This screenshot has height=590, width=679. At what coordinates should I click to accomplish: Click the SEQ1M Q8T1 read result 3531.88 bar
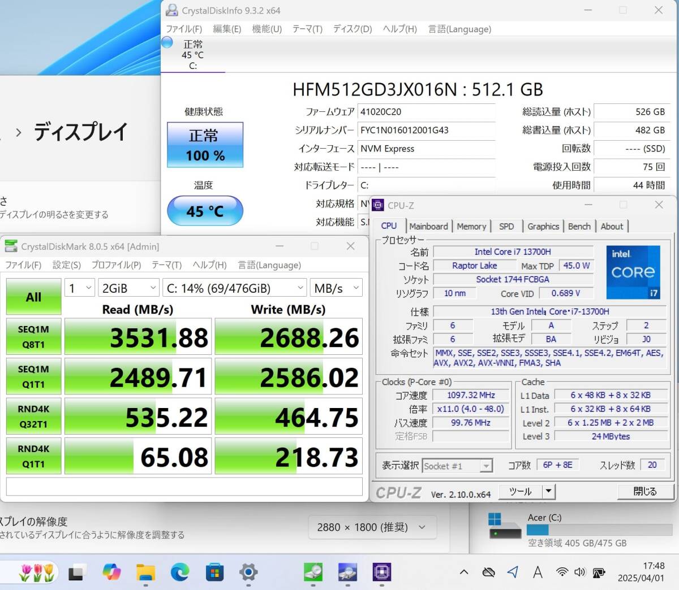(x=138, y=337)
